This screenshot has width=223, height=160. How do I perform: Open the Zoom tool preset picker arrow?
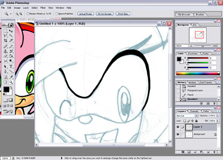tap(11, 14)
